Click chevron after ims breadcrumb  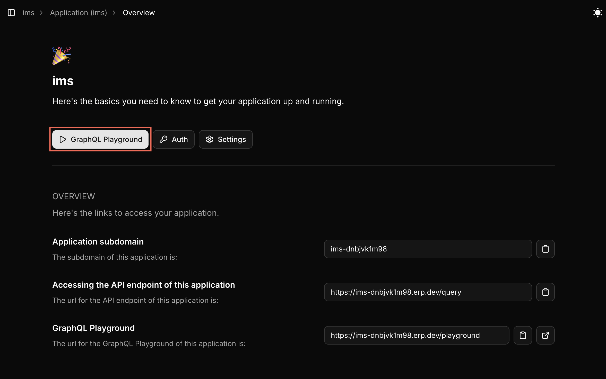41,13
